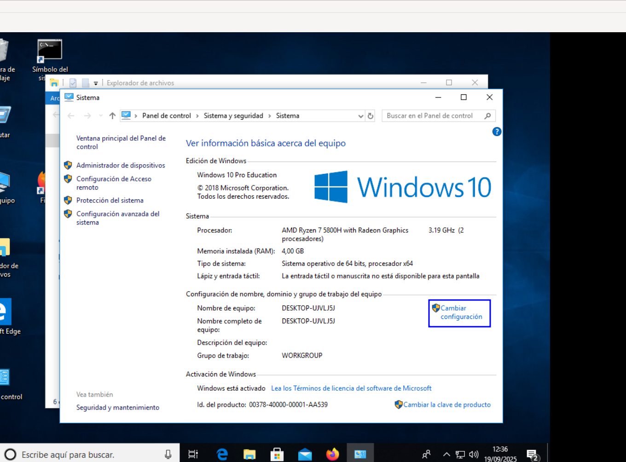Click the WORKGROUP value text
Viewport: 626px width, 462px height.
point(302,355)
